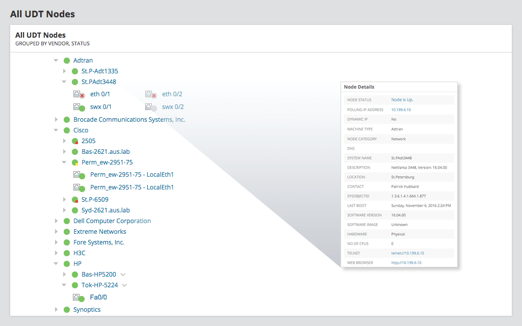
Task: Select the Extreme Networks vendor
Action: tap(99, 232)
